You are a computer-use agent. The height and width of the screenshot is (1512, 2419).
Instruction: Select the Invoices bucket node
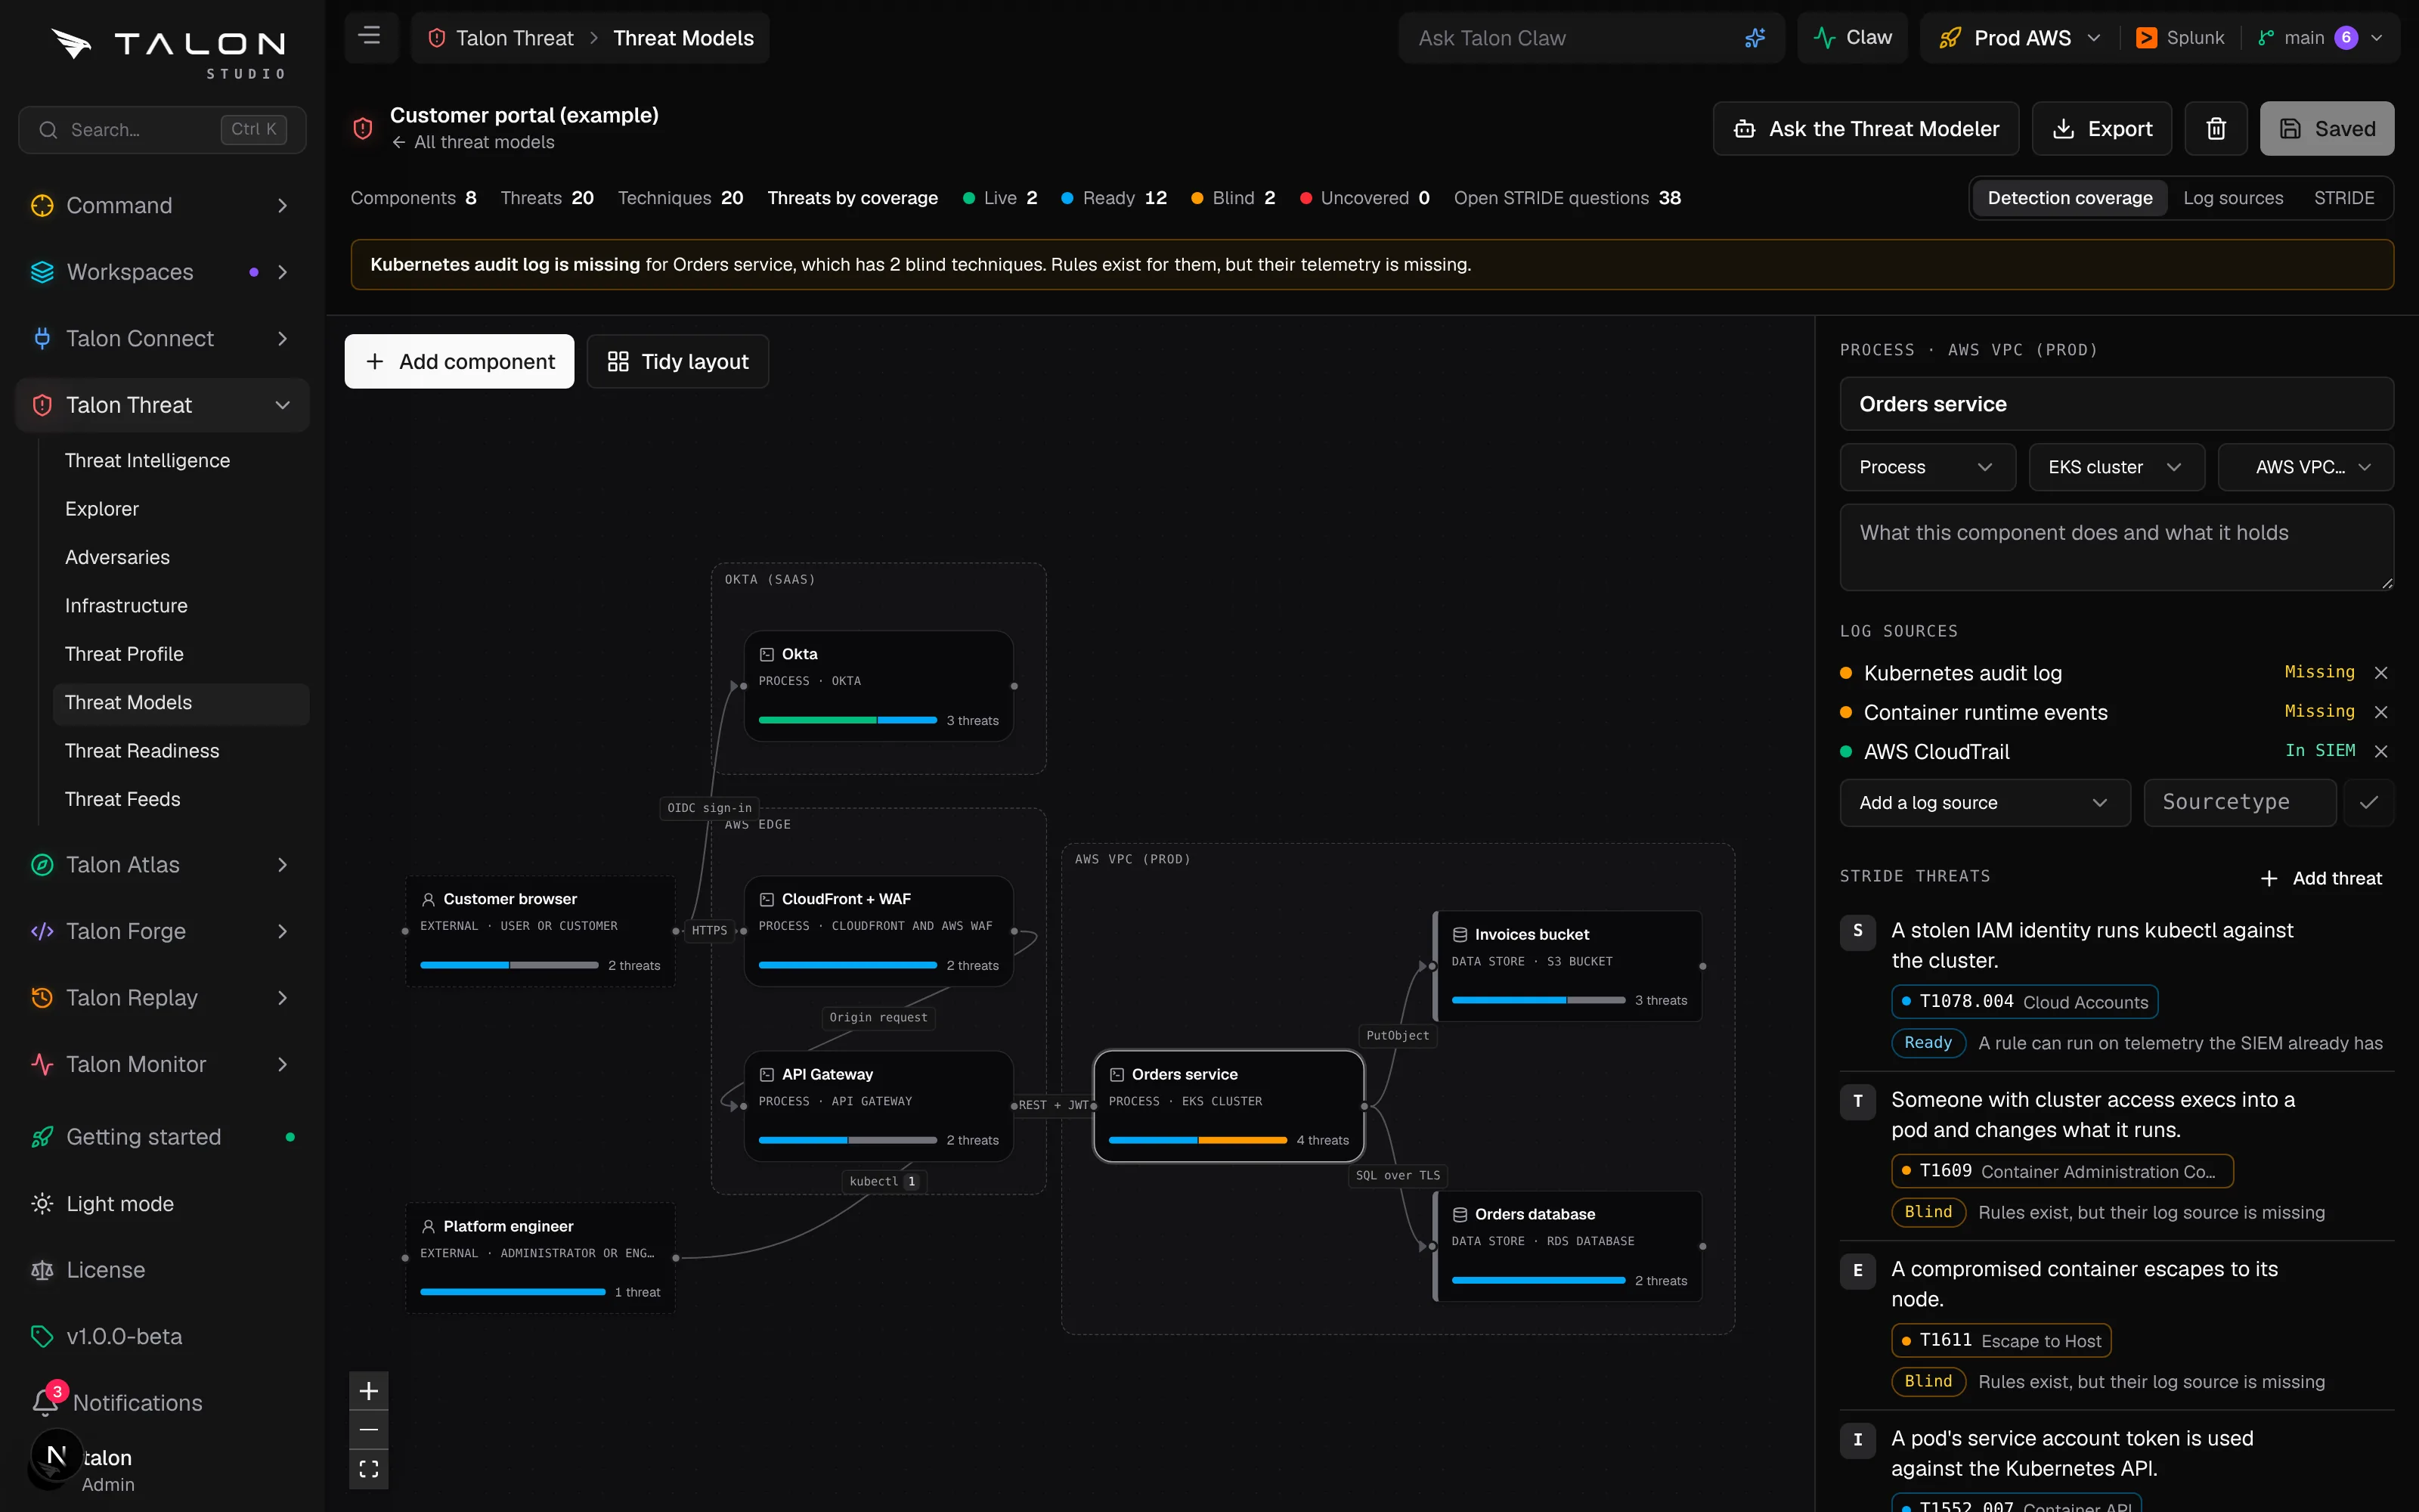point(1567,966)
